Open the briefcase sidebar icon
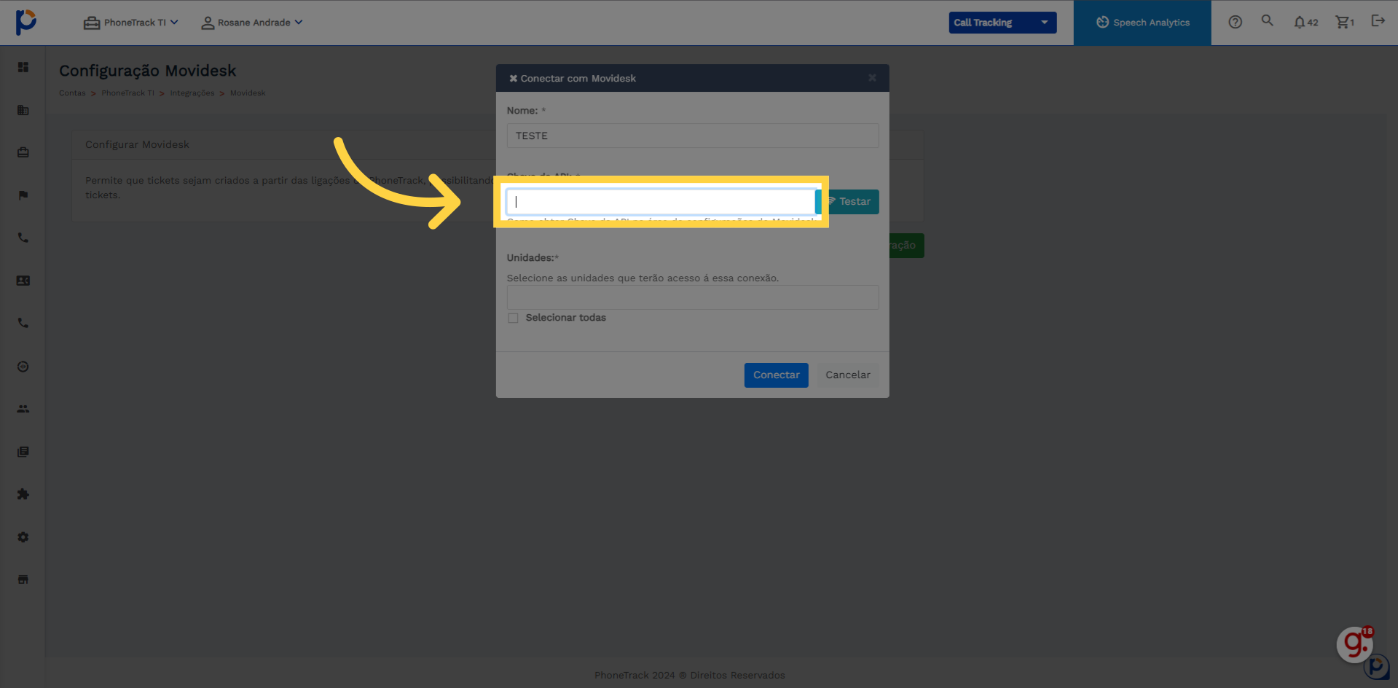Image resolution: width=1398 pixels, height=688 pixels. coord(23,152)
